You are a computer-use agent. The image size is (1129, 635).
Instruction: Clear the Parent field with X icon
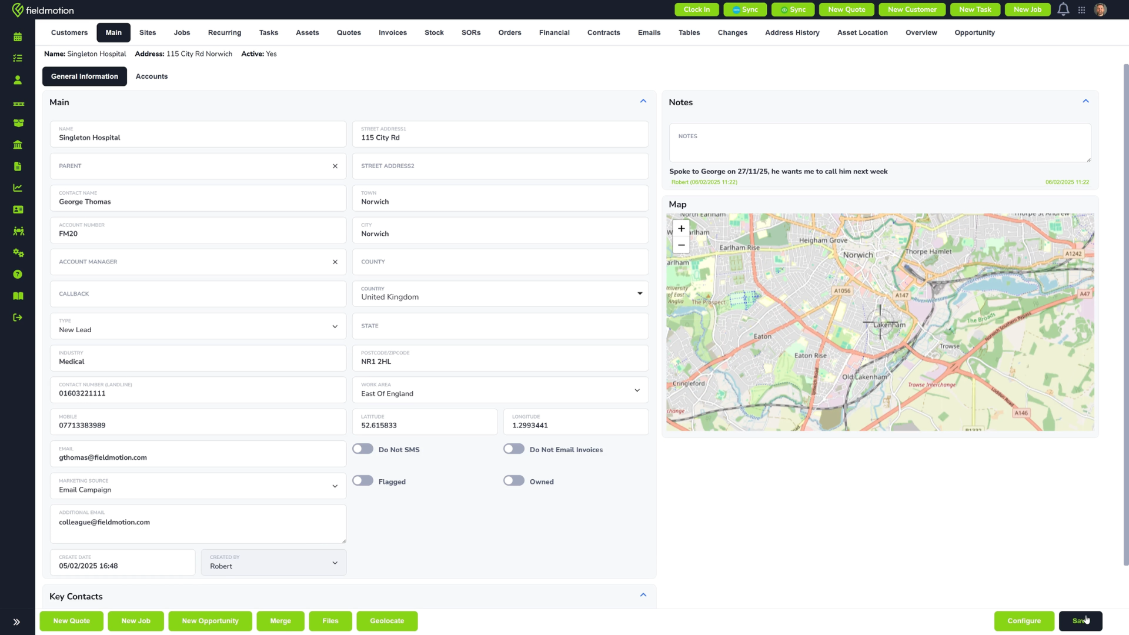coord(335,166)
